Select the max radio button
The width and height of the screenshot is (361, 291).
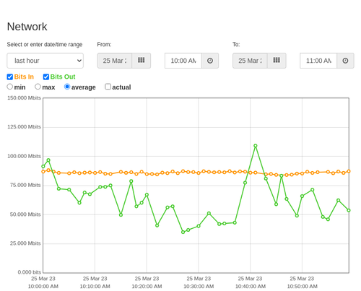[38, 87]
